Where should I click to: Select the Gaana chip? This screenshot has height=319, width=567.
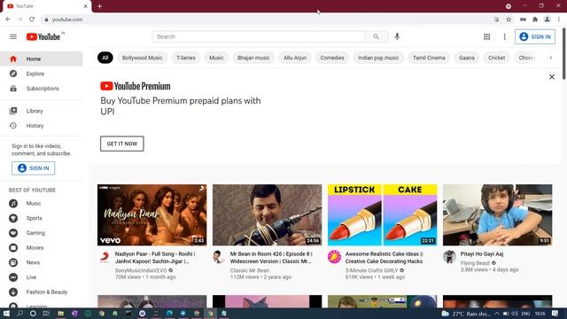coord(467,58)
